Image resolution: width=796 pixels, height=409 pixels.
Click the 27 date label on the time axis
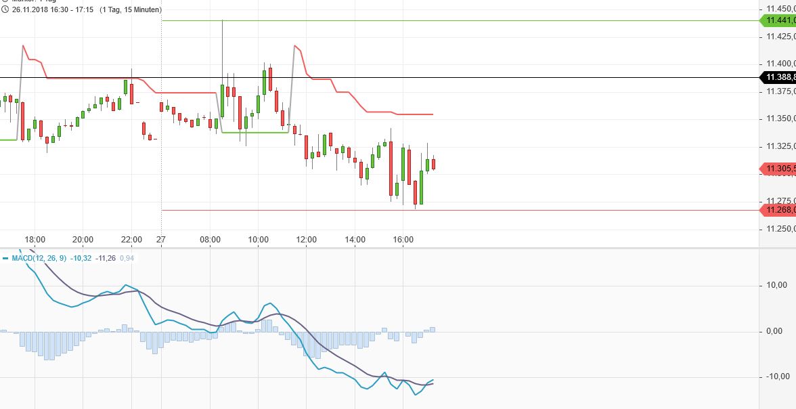click(x=160, y=238)
